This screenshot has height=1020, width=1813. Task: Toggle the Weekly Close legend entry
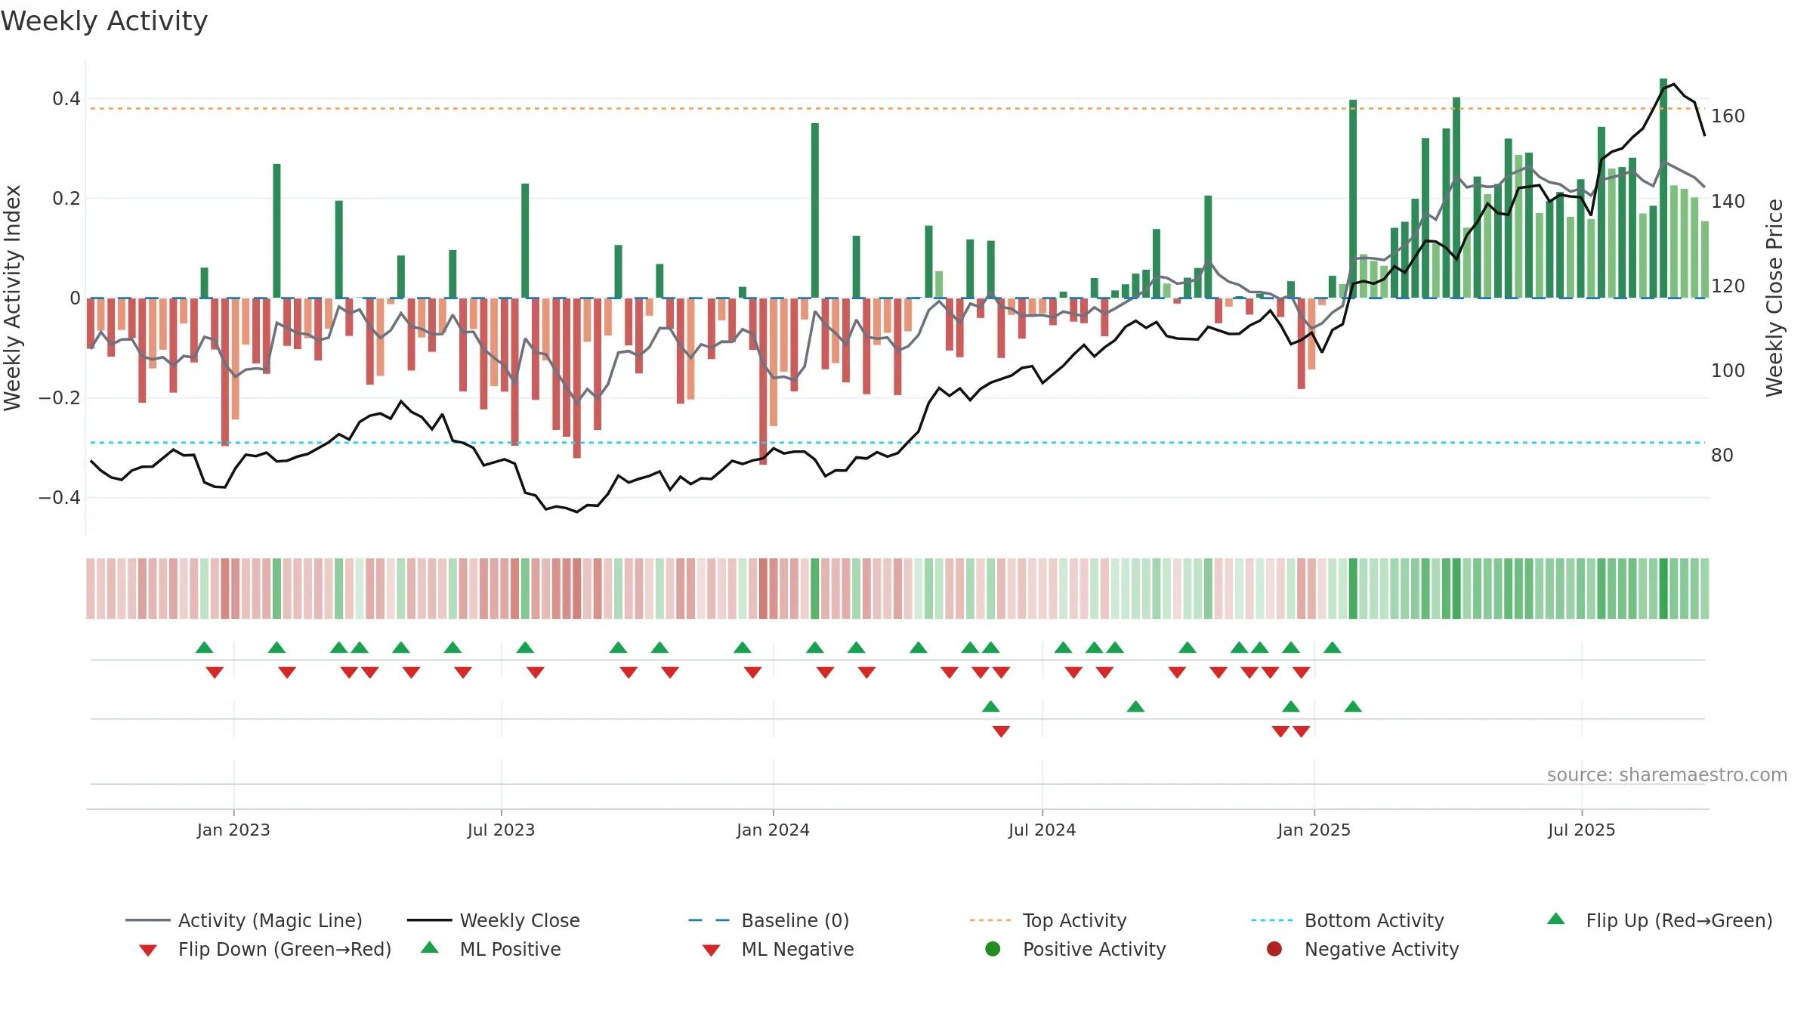tap(493, 920)
